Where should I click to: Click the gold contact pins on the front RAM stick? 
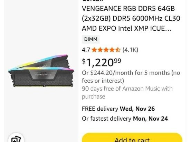(x=44, y=86)
